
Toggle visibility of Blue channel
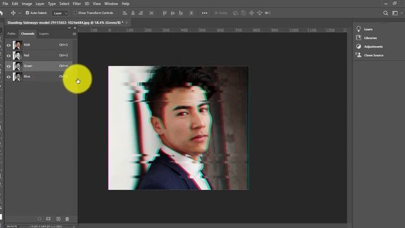(8, 77)
